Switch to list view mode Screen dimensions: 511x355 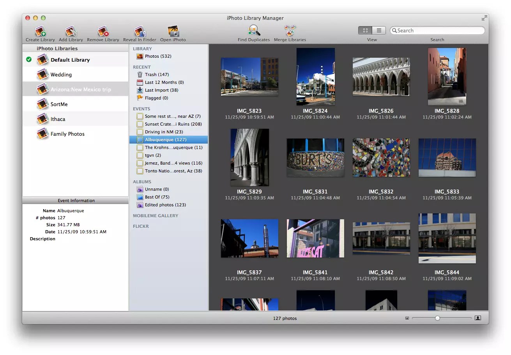[x=378, y=30]
